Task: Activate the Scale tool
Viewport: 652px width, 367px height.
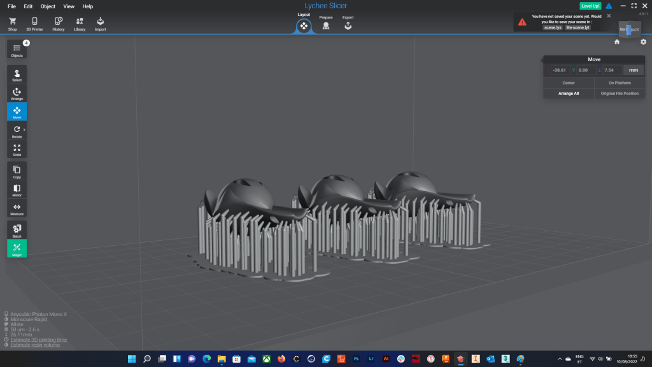Action: tap(17, 149)
